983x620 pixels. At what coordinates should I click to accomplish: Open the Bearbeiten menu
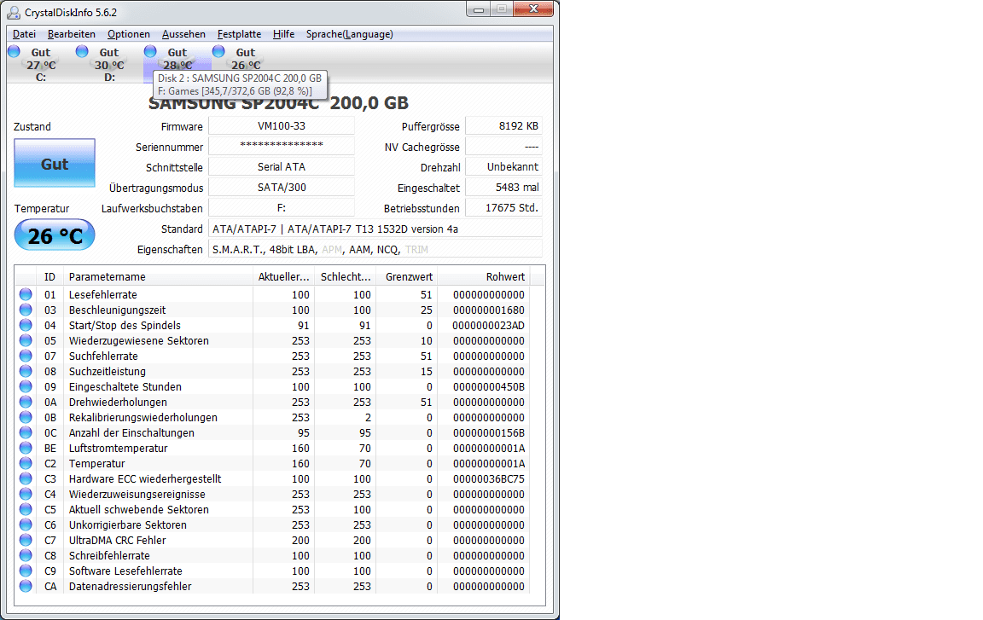(x=72, y=34)
